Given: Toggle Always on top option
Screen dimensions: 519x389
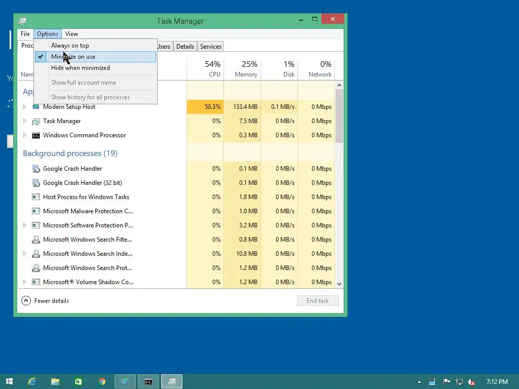Looking at the screenshot, I should coord(95,46).
